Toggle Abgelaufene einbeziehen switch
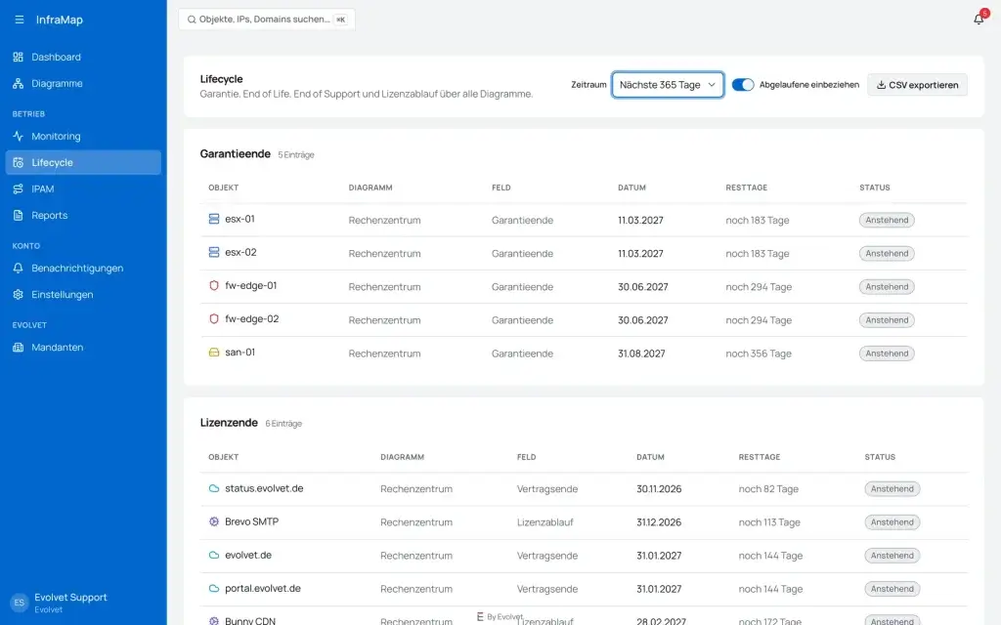1001x625 pixels. click(x=743, y=85)
